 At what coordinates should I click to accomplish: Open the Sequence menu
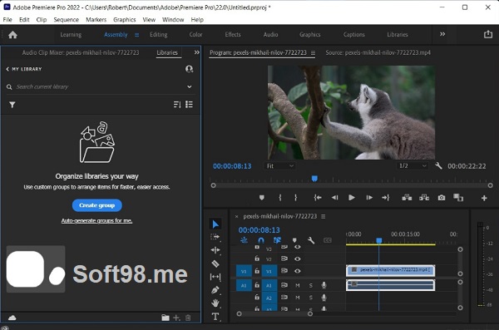point(67,20)
